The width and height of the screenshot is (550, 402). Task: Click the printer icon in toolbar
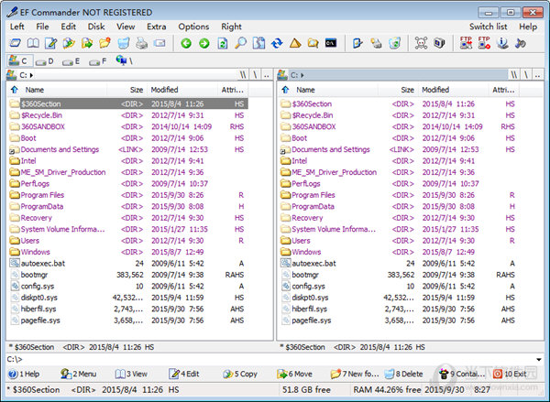tap(141, 43)
